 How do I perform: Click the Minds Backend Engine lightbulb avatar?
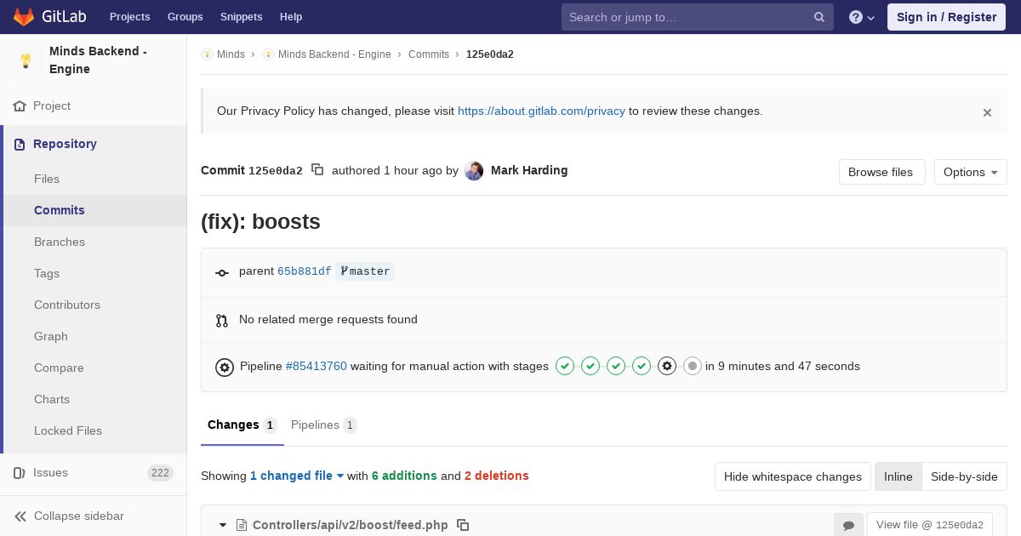26,60
